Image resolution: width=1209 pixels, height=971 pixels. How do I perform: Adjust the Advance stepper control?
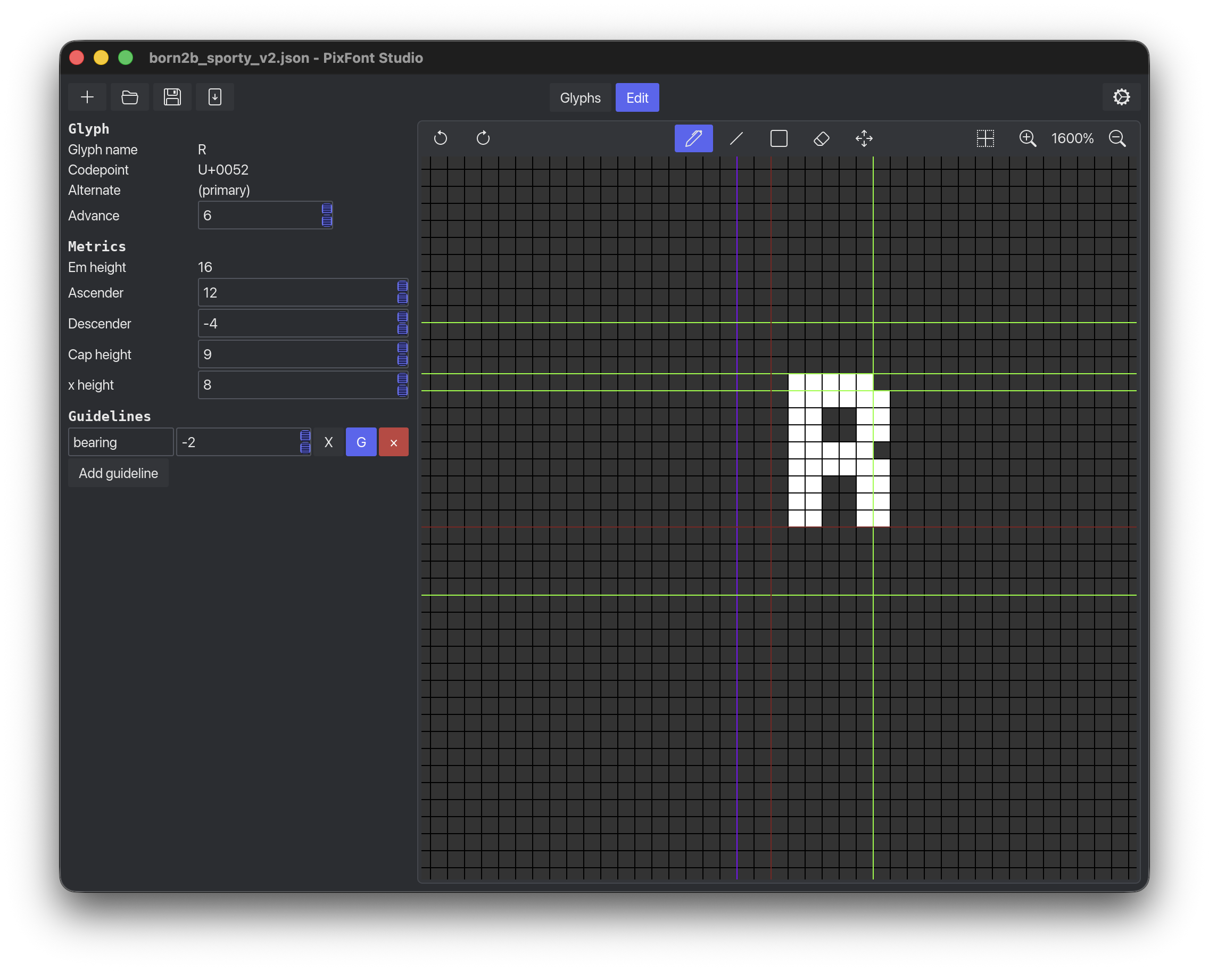[x=327, y=216]
